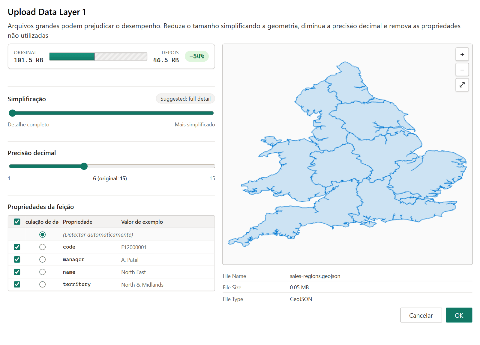Screen dimensions: 480x345
Task: Click the 6 (original: 15) precision value
Action: point(110,178)
